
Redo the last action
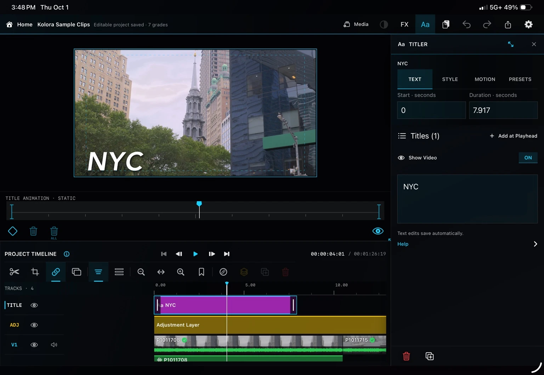[x=487, y=24]
